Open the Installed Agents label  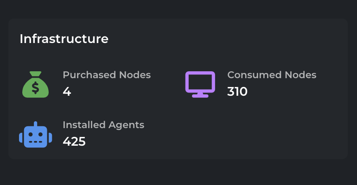click(103, 125)
